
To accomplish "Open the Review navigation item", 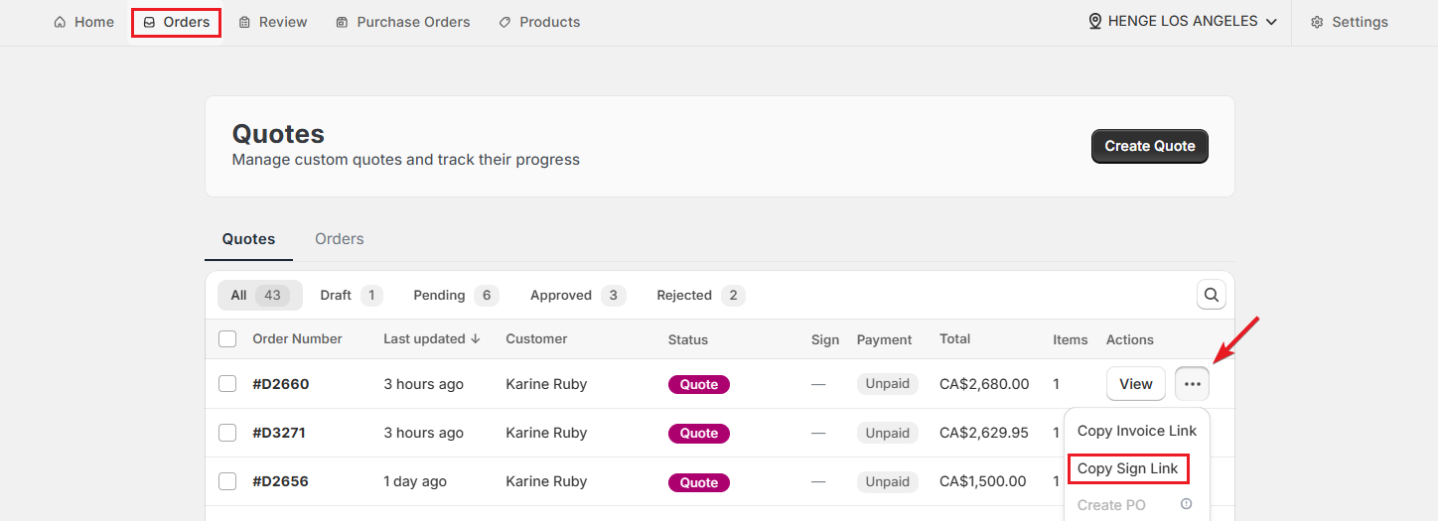I will [x=273, y=22].
